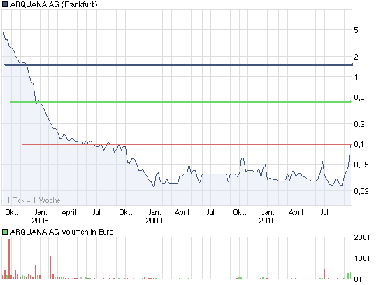Viewport: 381px width, 285px height.
Task: Click the price low point at Jan. 2009
Action: (x=154, y=188)
